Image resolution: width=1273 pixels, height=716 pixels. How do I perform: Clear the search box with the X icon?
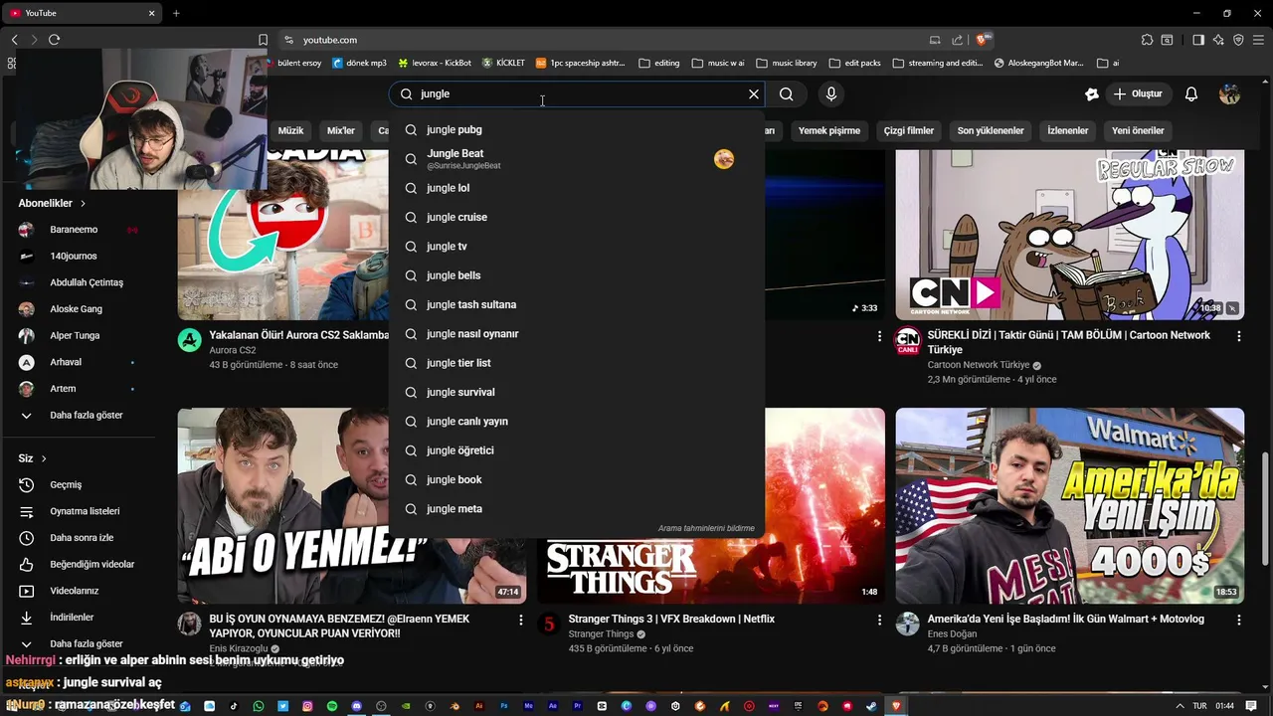tap(754, 93)
